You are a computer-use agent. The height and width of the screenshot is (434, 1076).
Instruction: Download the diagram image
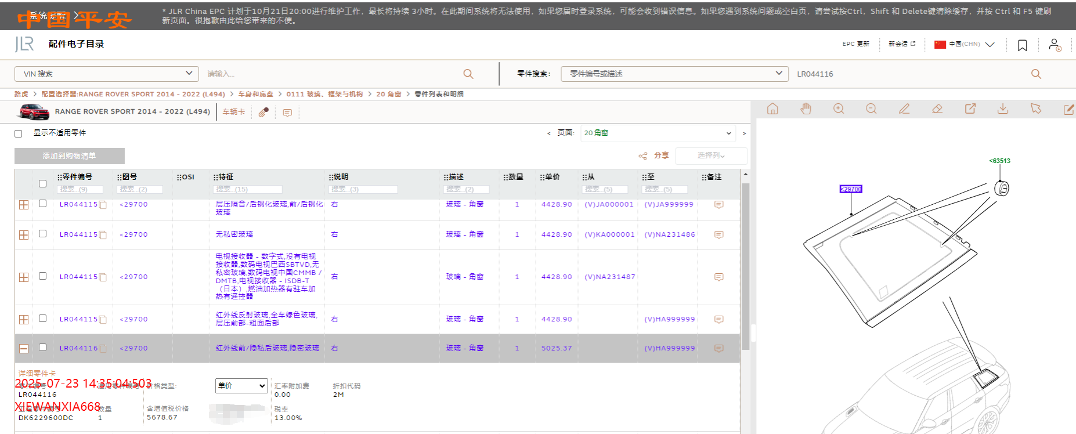[x=1003, y=109]
